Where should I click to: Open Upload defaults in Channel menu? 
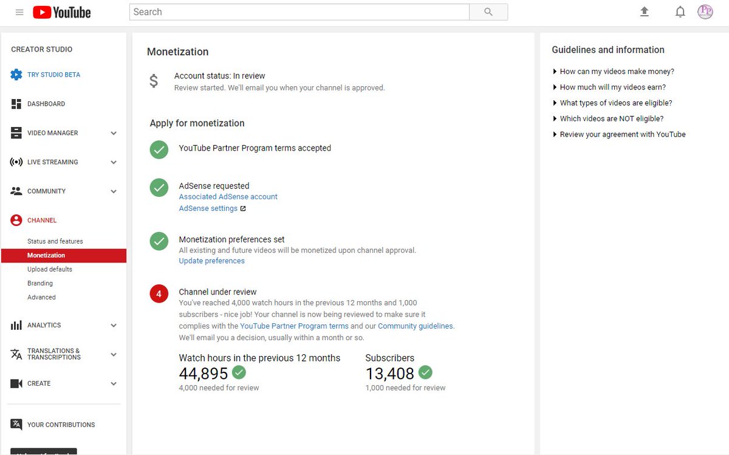point(50,269)
